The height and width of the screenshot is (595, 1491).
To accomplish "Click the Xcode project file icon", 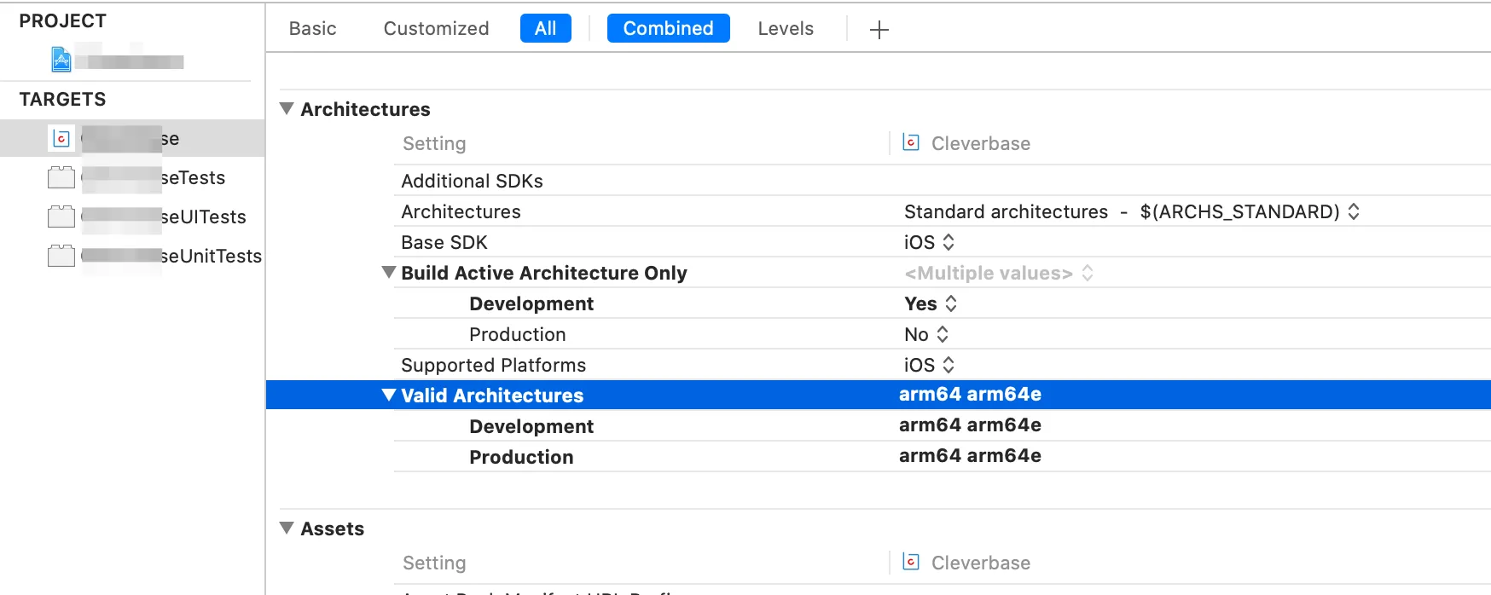I will (61, 60).
